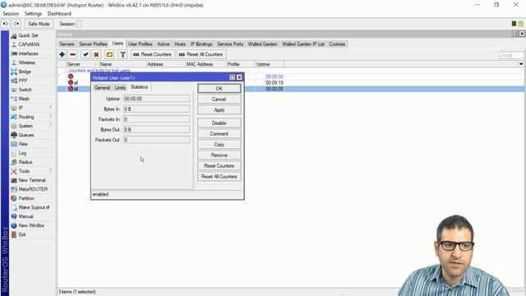
Task: Click OK in Hotspot User dialog
Action: tap(219, 88)
